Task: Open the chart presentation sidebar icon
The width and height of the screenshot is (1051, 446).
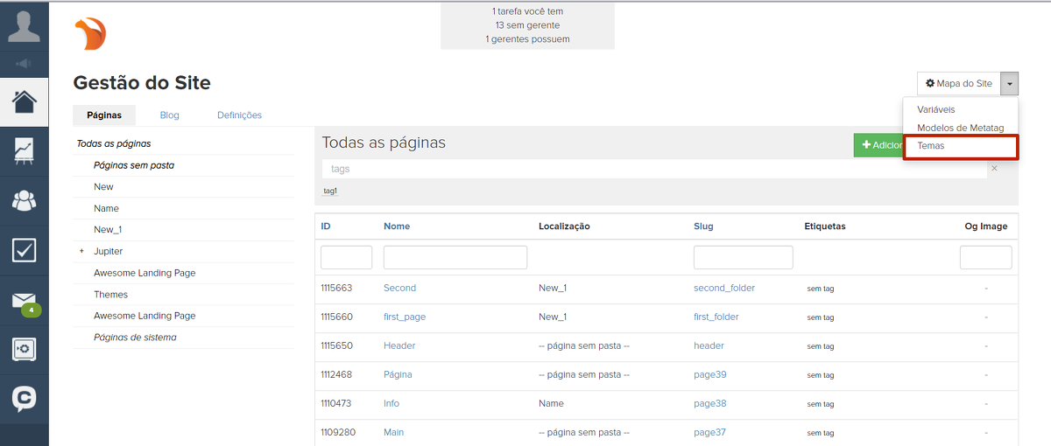Action: (24, 150)
